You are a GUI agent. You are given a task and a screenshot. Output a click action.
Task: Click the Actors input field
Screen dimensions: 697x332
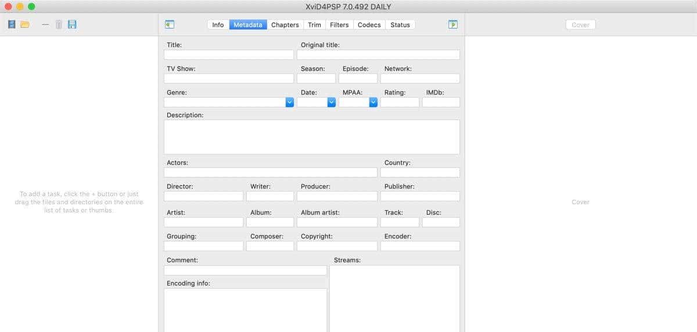pyautogui.click(x=270, y=172)
